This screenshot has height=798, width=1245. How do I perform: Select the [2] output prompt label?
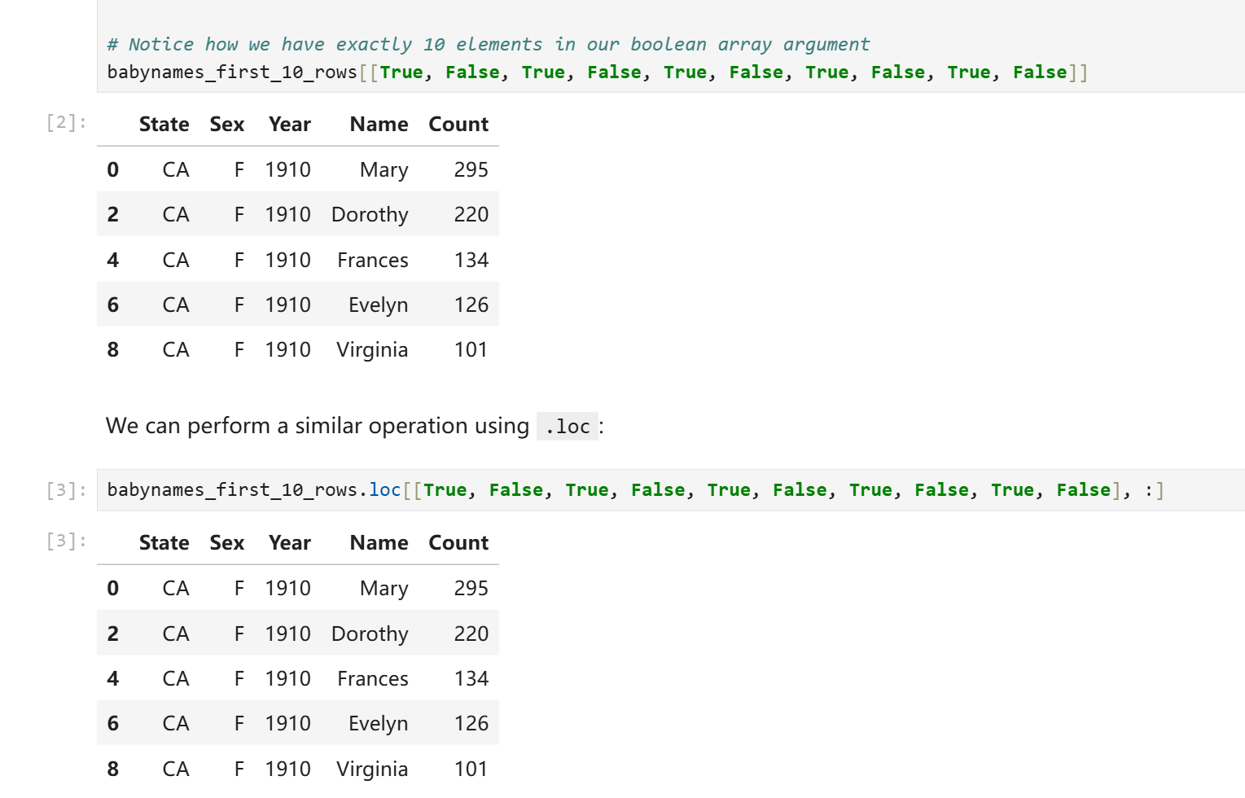point(66,123)
